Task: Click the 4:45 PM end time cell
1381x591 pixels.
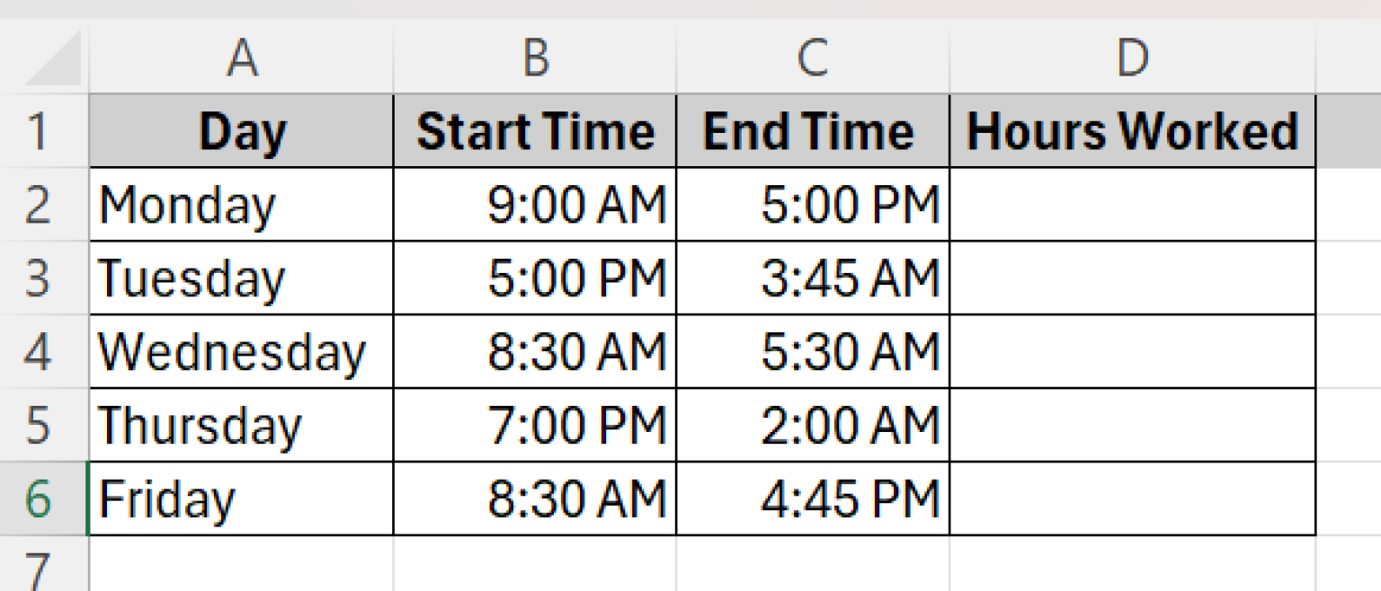Action: pyautogui.click(x=812, y=498)
